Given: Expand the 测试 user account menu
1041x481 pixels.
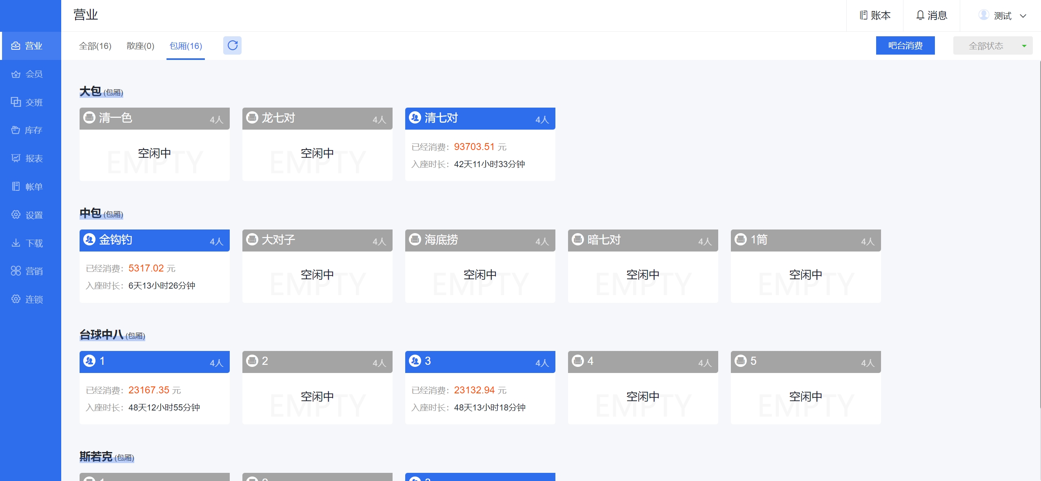Looking at the screenshot, I should [1002, 15].
